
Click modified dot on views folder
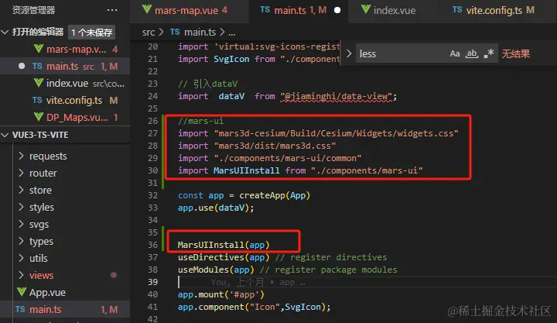(114, 275)
